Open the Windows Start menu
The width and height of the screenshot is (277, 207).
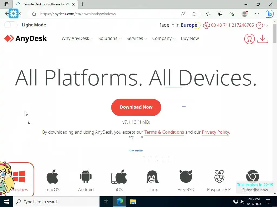6,202
